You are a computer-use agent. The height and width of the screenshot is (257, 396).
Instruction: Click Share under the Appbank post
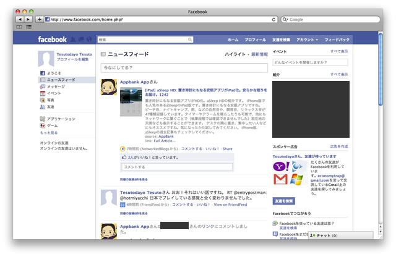pyautogui.click(x=227, y=149)
